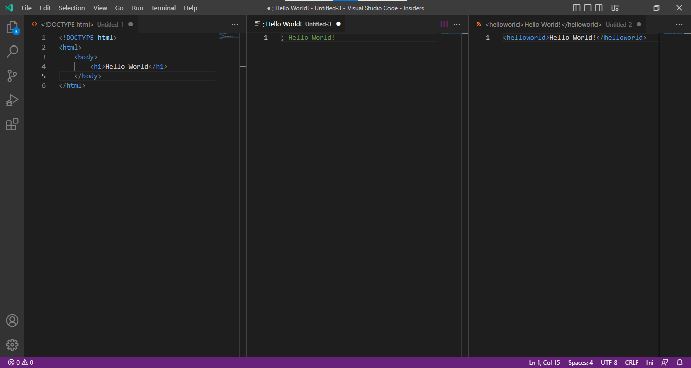691x368 pixels.
Task: Open the Explorer view in the activity bar
Action: [12, 28]
